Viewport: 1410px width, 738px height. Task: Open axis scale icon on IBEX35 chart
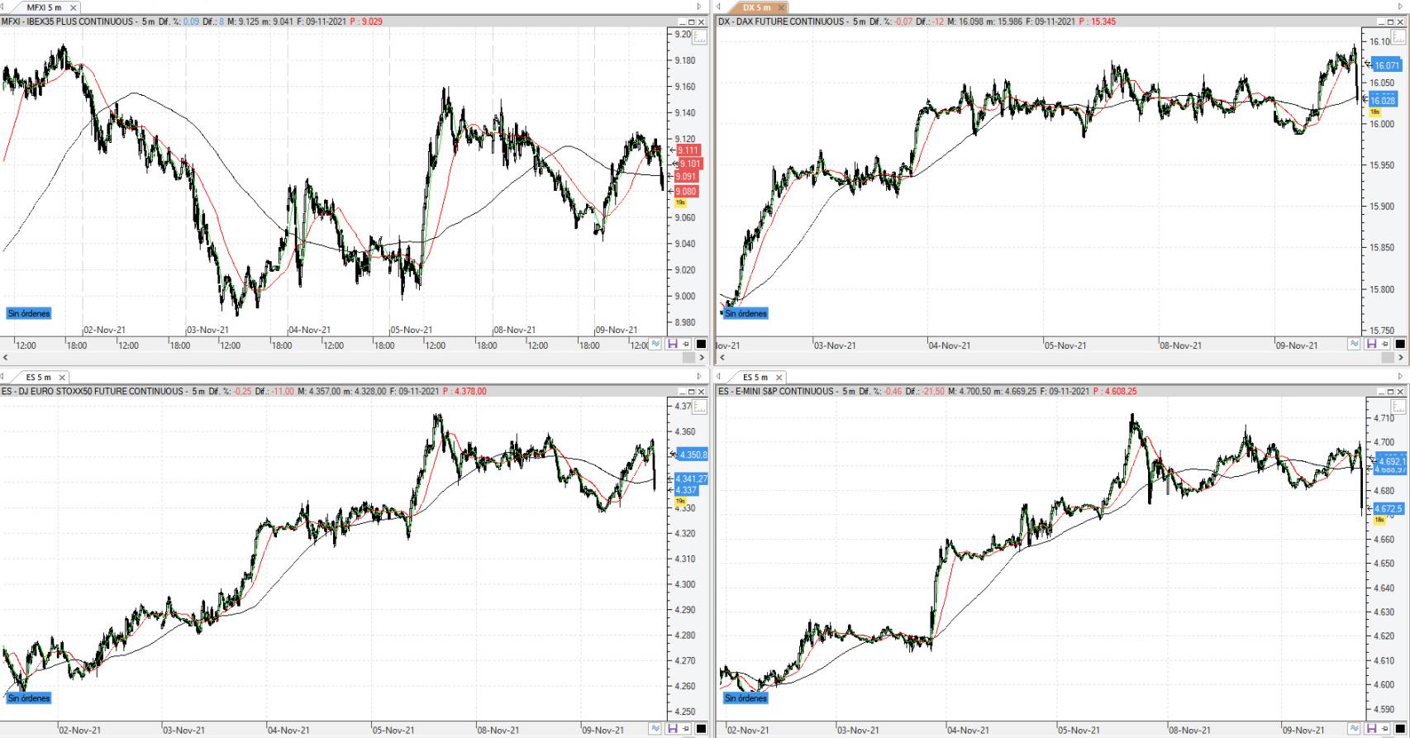point(700,37)
